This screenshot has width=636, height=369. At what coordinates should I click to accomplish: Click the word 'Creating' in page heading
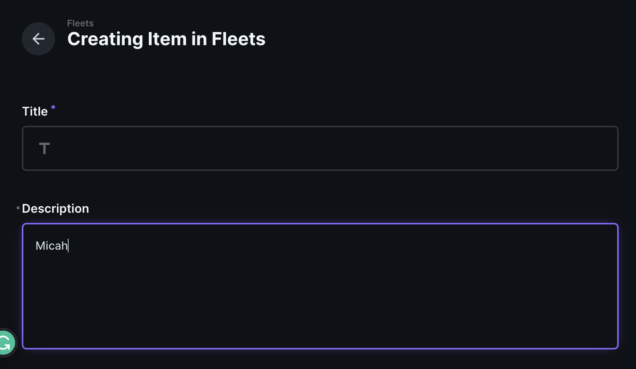(x=105, y=39)
